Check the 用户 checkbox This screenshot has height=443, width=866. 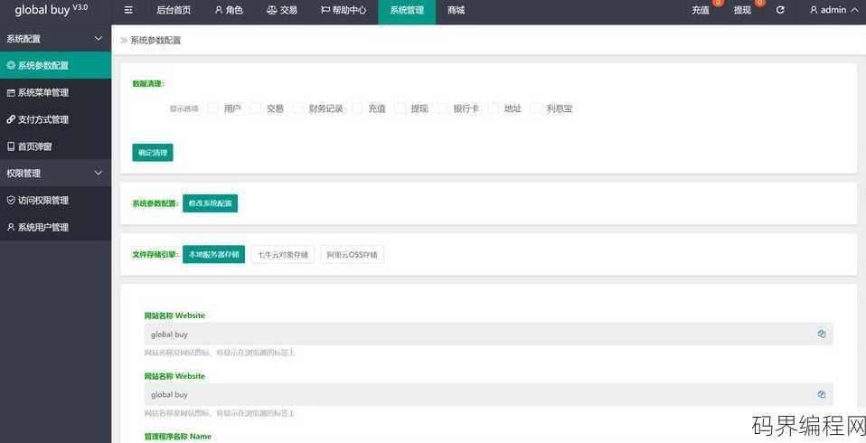click(x=212, y=108)
